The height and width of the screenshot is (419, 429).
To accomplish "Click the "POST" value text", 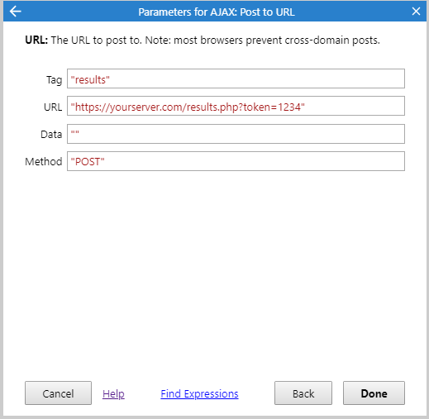I will [x=88, y=162].
